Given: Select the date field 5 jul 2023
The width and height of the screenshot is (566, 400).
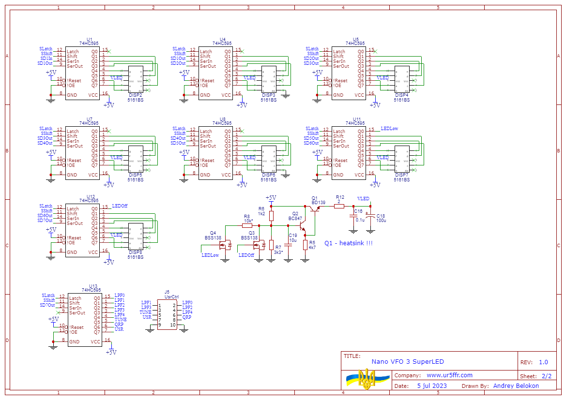Looking at the screenshot, I should (x=431, y=386).
